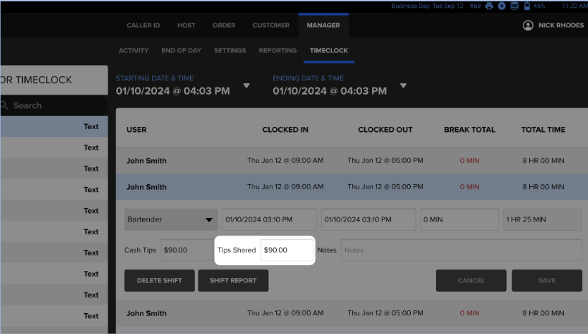Open the Shift Report
The image size is (588, 334).
pyautogui.click(x=233, y=280)
